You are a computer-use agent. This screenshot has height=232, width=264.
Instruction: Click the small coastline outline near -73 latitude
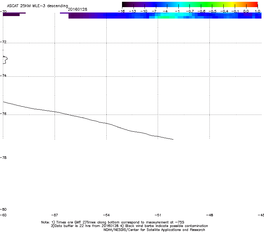pyautogui.click(x=5, y=60)
